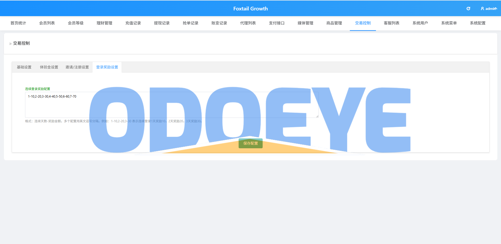
Task: Go to 系统配置 menu
Action: coord(478,23)
